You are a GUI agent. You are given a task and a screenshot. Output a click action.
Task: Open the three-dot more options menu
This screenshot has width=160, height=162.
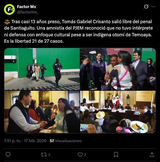click(153, 7)
